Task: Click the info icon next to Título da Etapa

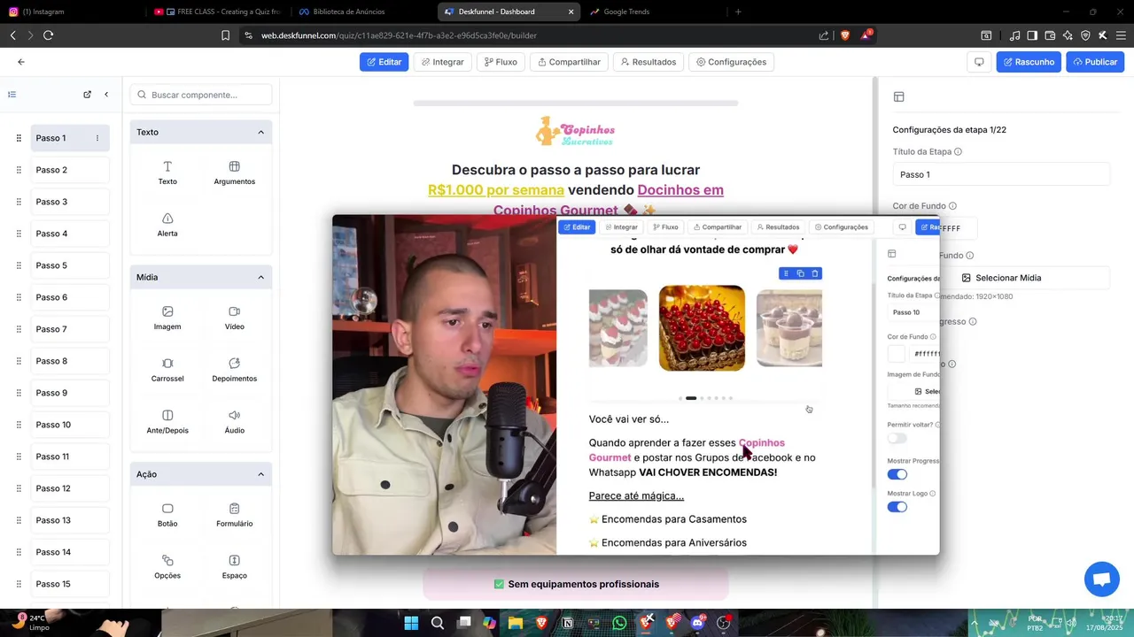Action: pos(958,152)
